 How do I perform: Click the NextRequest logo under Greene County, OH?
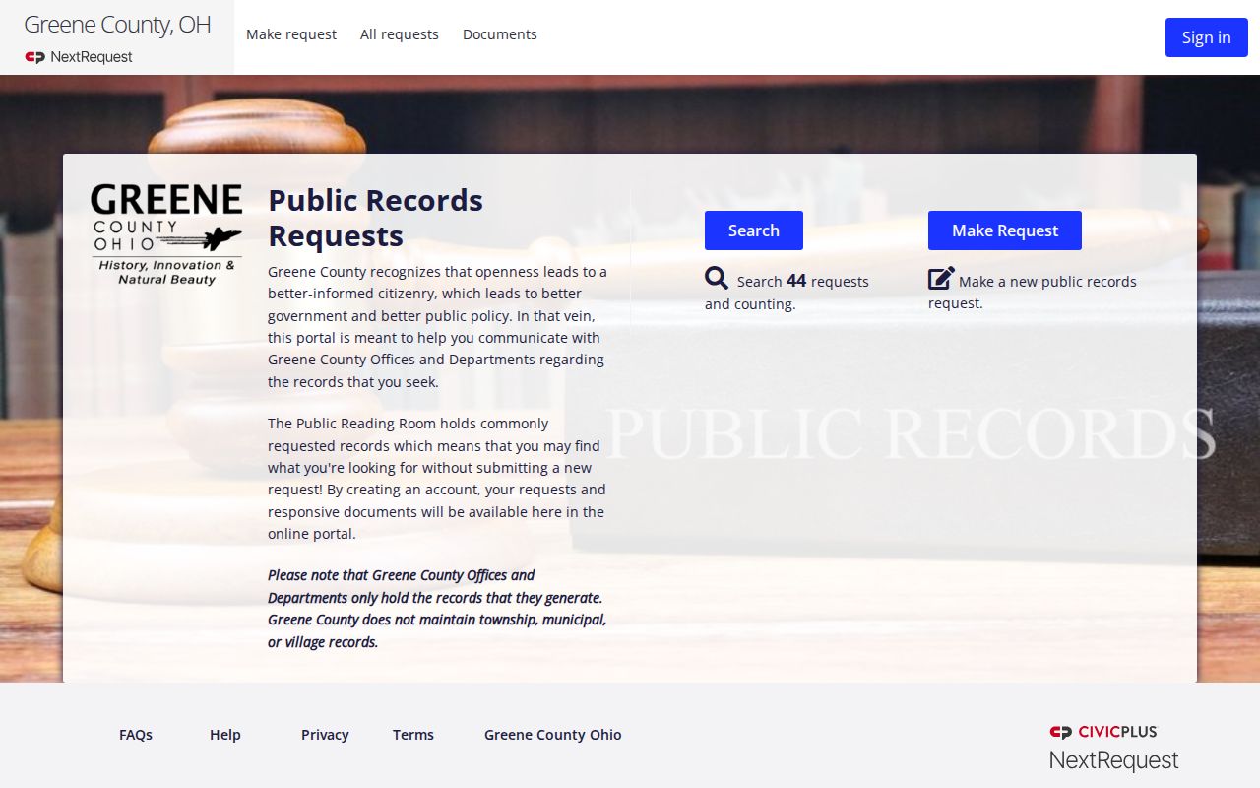point(79,57)
